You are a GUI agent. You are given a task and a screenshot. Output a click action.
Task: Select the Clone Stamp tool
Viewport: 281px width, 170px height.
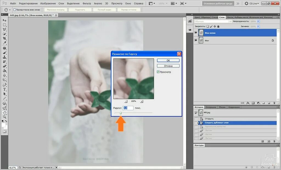click(x=4, y=57)
